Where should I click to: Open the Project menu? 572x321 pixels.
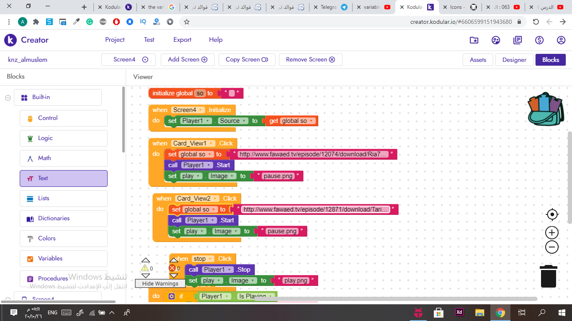pyautogui.click(x=115, y=40)
